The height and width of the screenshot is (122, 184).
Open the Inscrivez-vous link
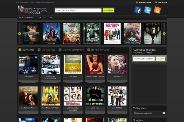[145, 2]
